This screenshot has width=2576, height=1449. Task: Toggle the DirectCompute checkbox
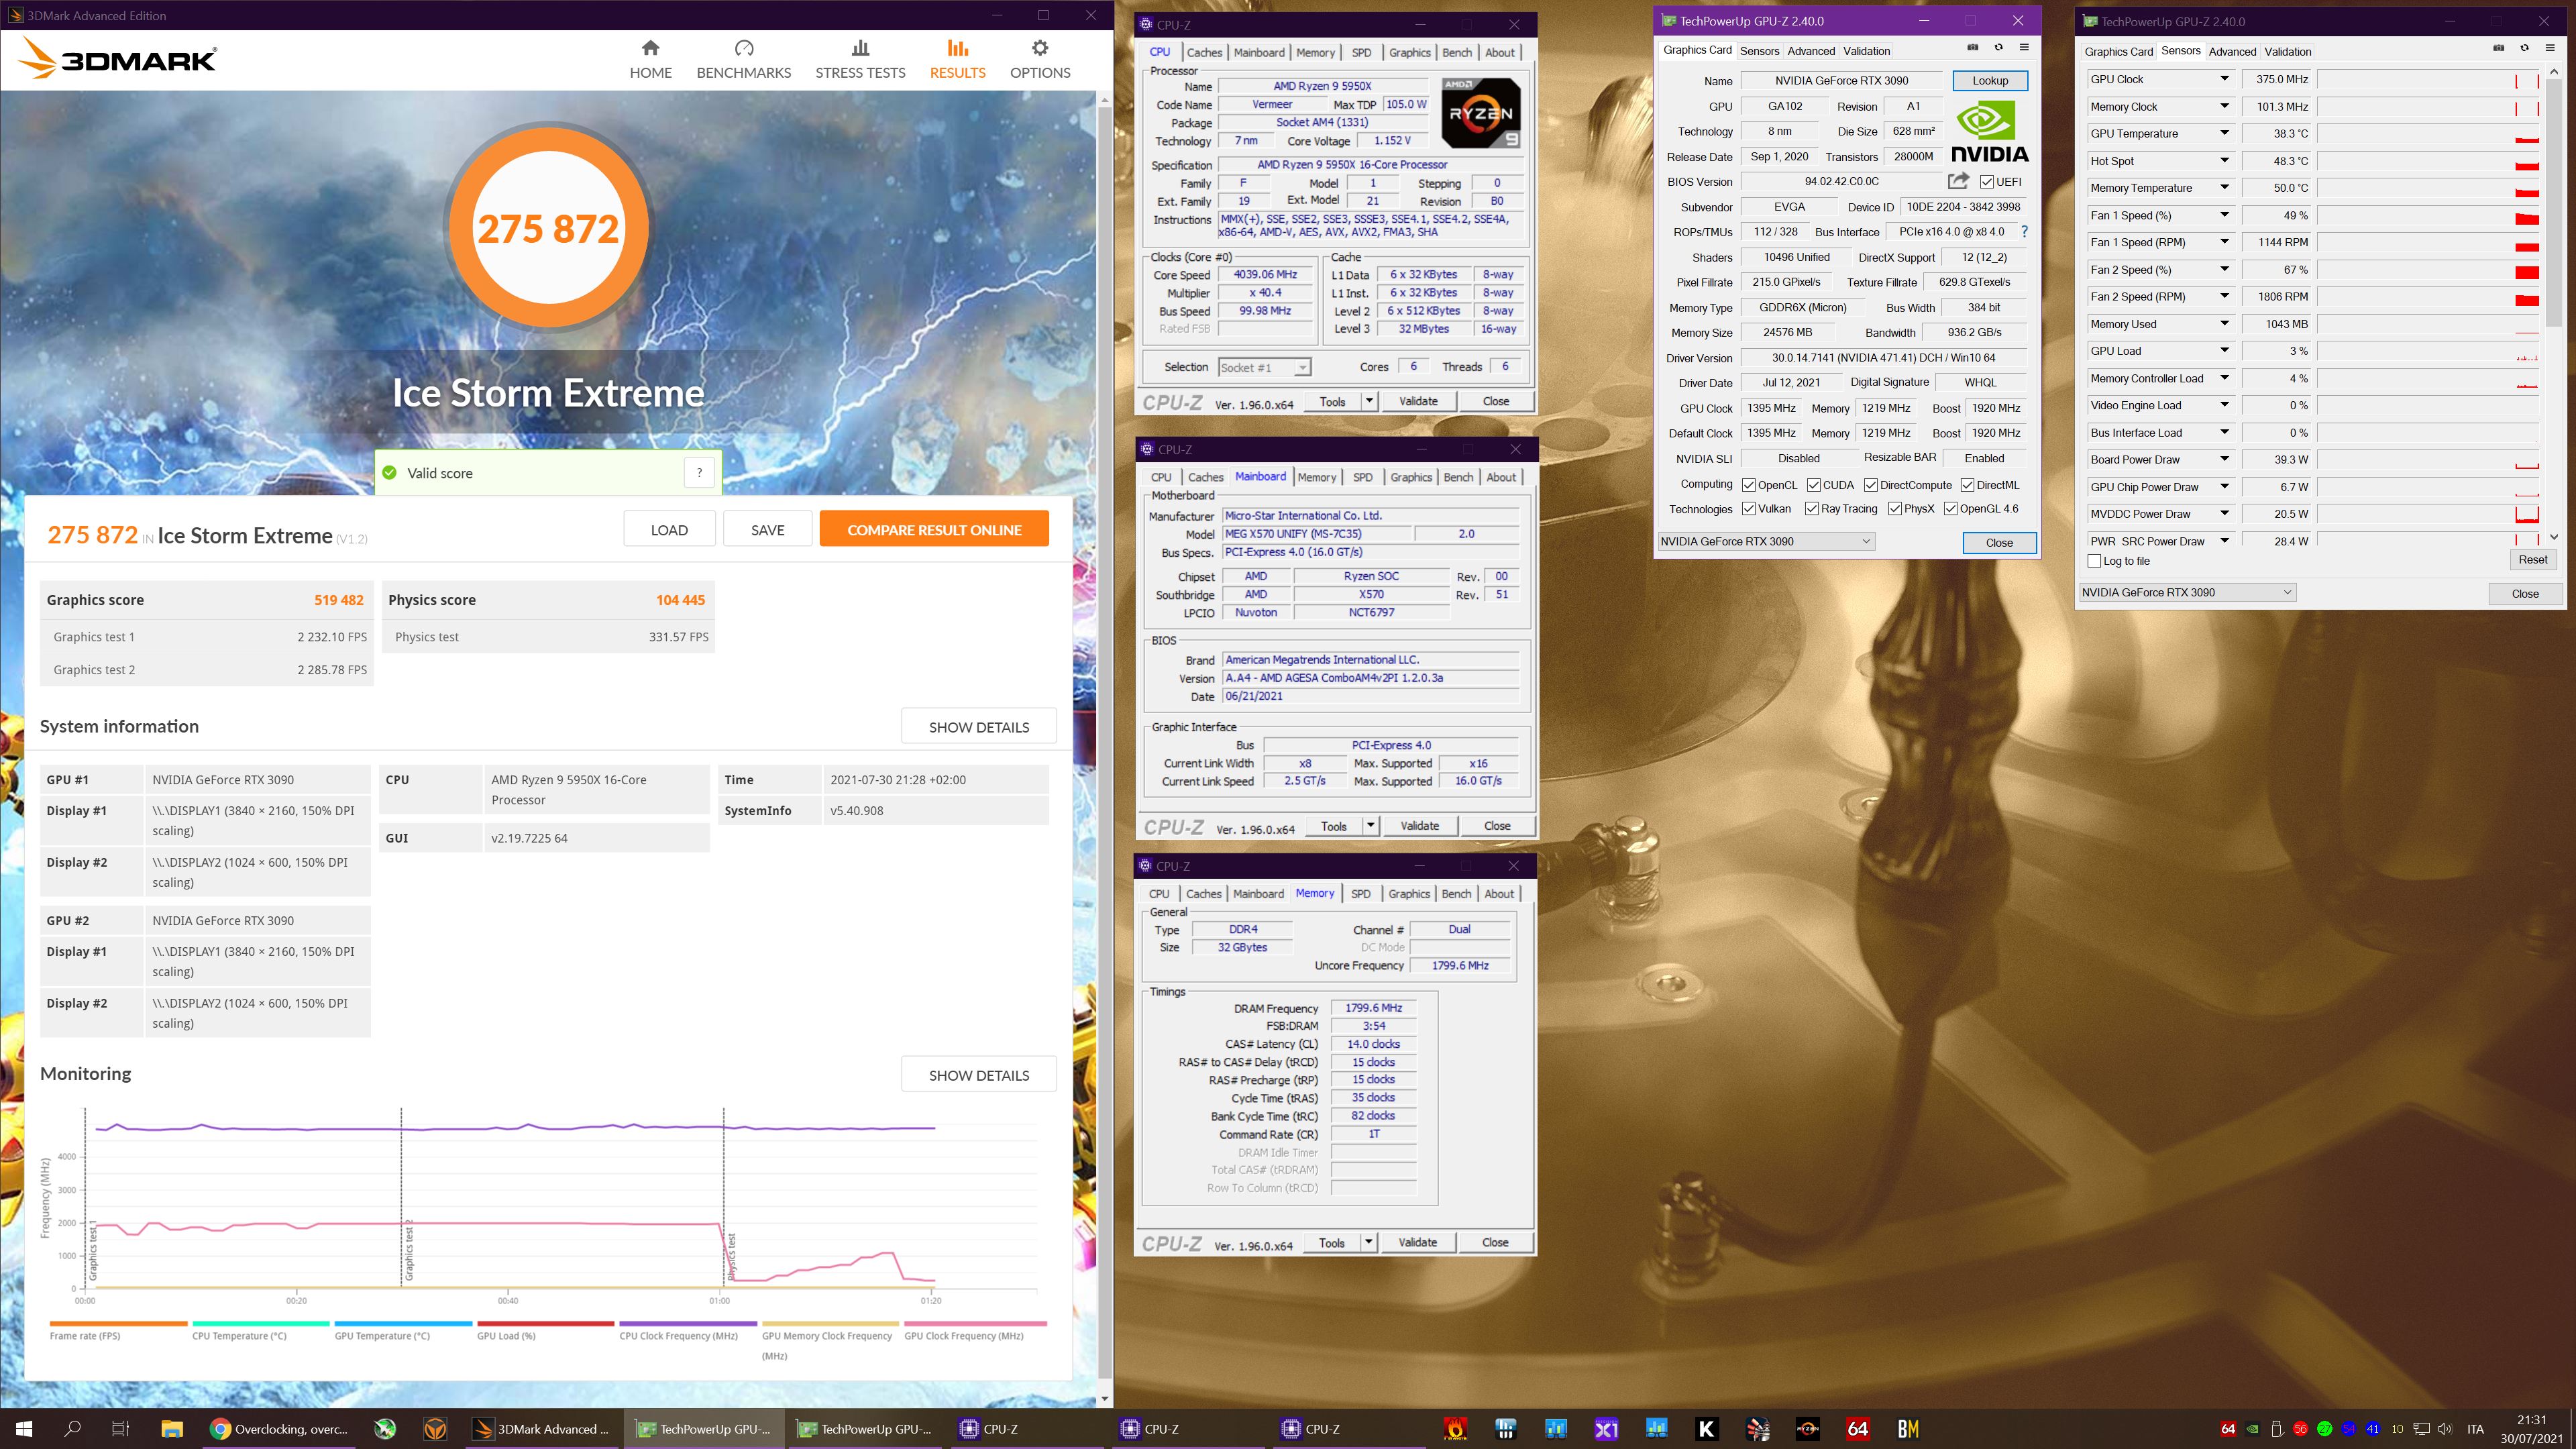[1871, 485]
